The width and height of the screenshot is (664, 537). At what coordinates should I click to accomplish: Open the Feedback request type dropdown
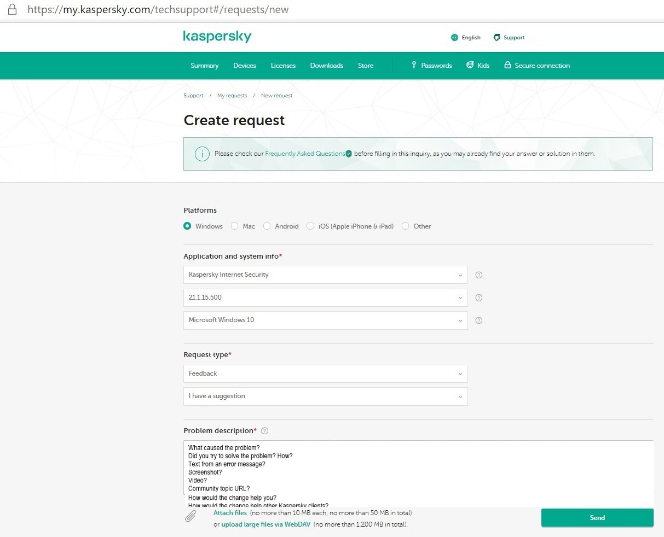pos(326,373)
